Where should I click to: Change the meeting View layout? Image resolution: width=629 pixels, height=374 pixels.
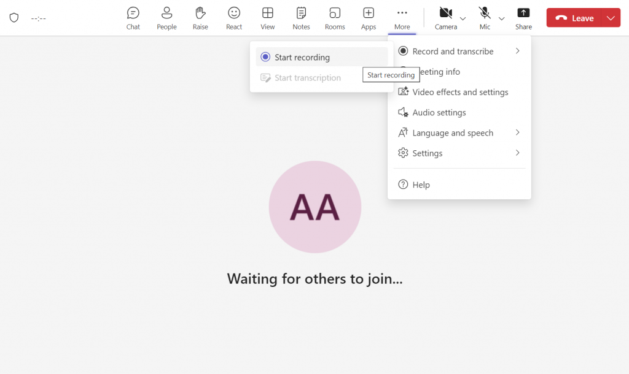(x=267, y=18)
